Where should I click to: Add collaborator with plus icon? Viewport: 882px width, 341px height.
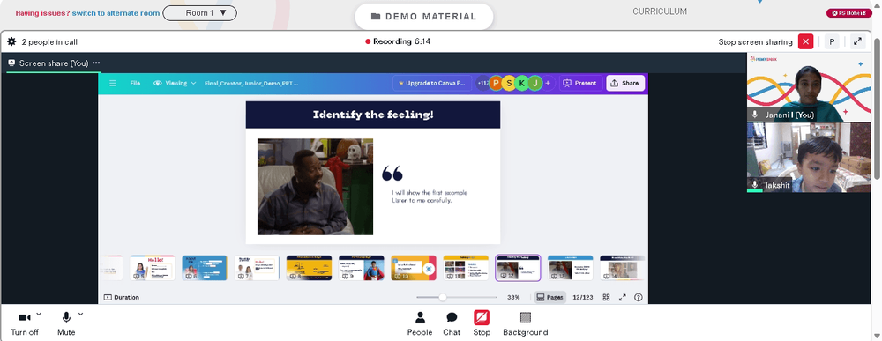548,83
